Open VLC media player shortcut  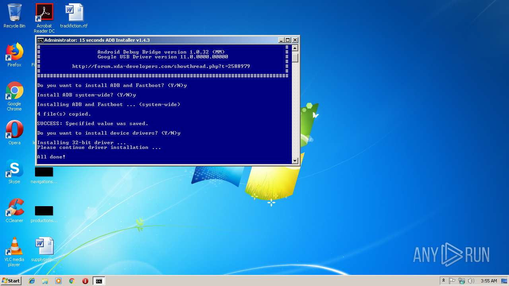coord(14,252)
